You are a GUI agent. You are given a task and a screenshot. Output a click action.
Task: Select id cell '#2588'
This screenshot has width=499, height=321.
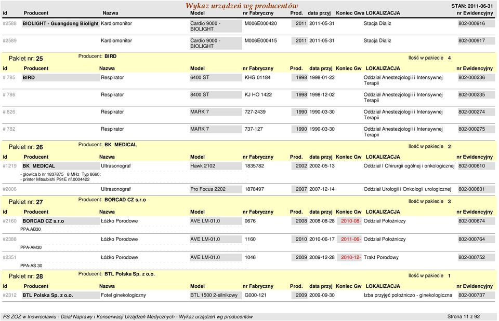point(9,23)
